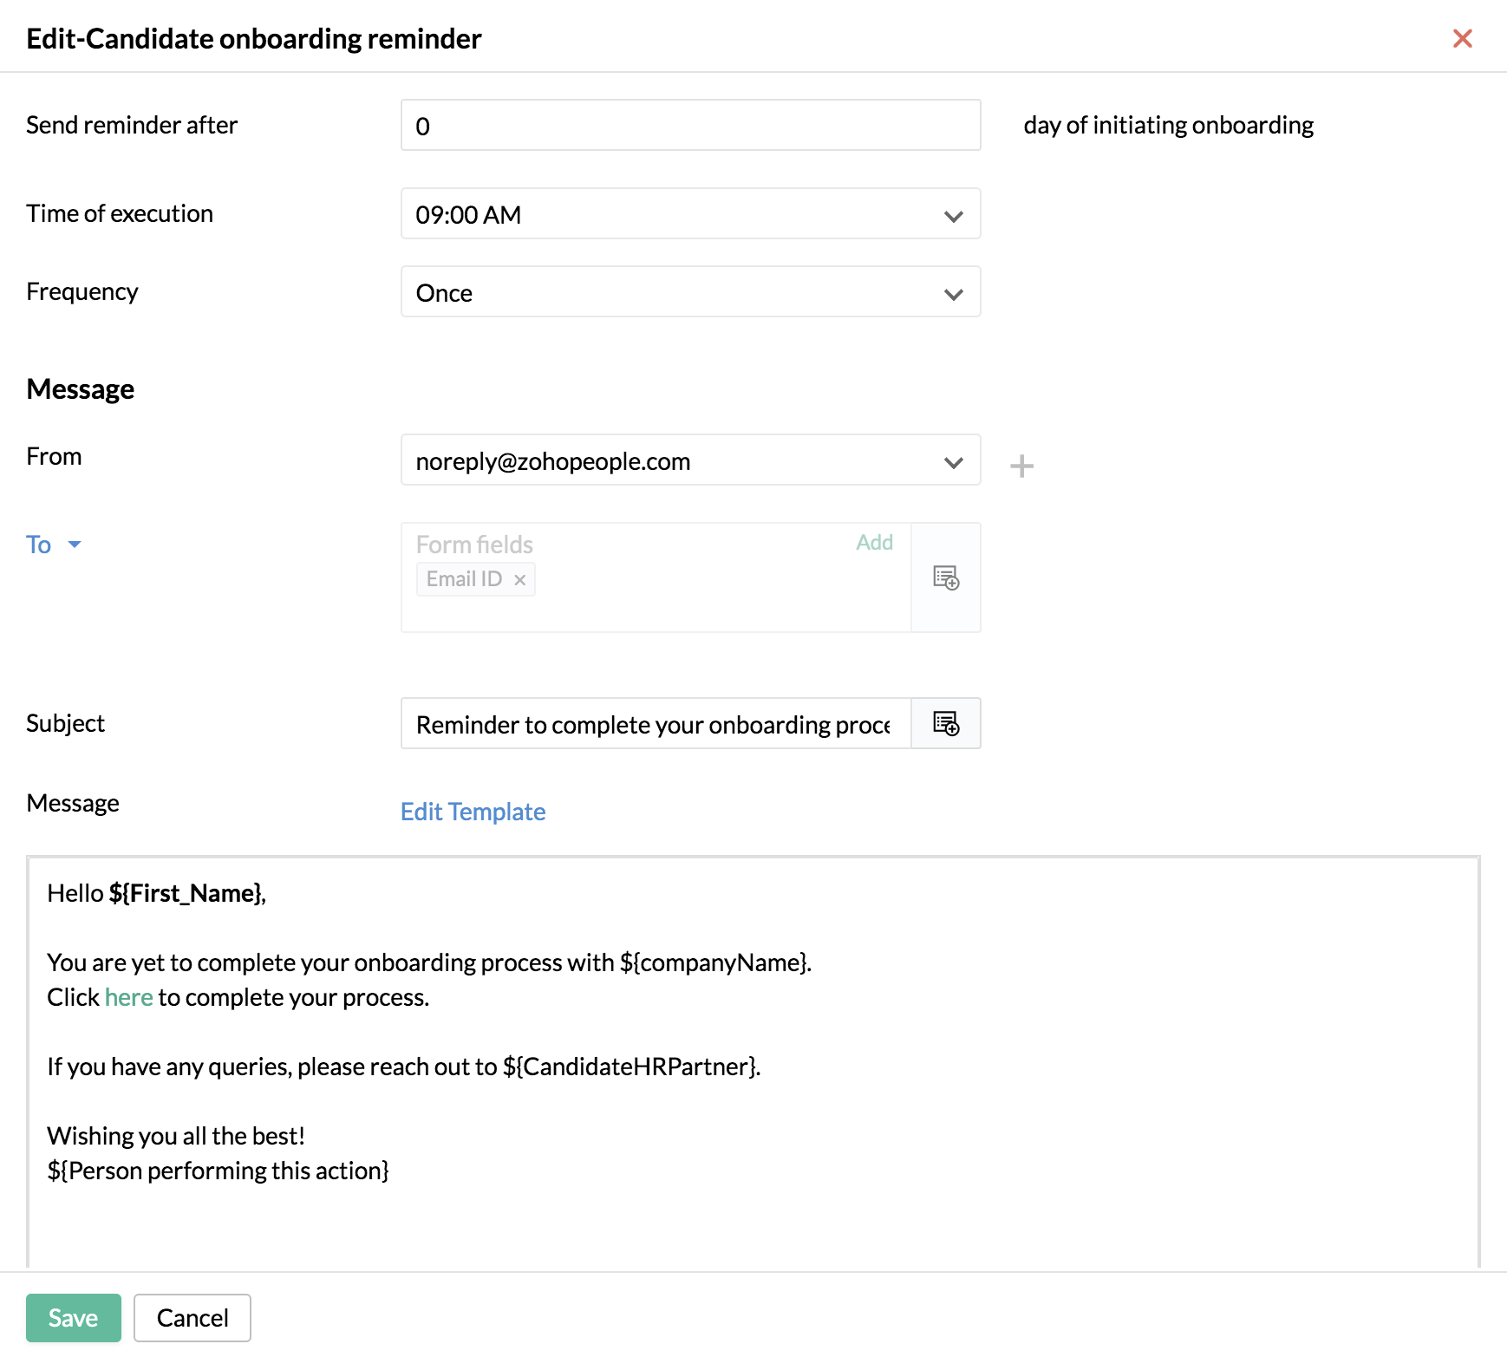Image resolution: width=1507 pixels, height=1370 pixels.
Task: Click the message body editor area
Action: [753, 1062]
